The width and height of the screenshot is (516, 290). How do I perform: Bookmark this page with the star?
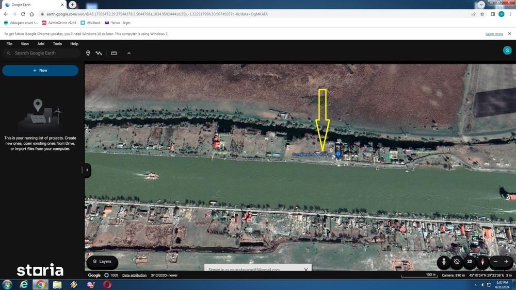point(482,14)
